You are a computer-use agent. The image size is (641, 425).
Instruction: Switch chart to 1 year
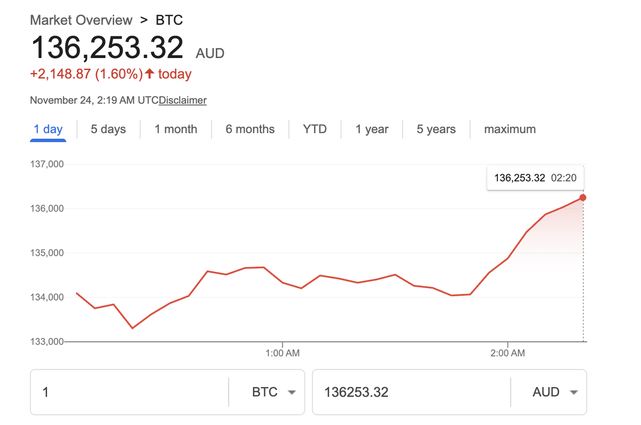[x=372, y=129]
